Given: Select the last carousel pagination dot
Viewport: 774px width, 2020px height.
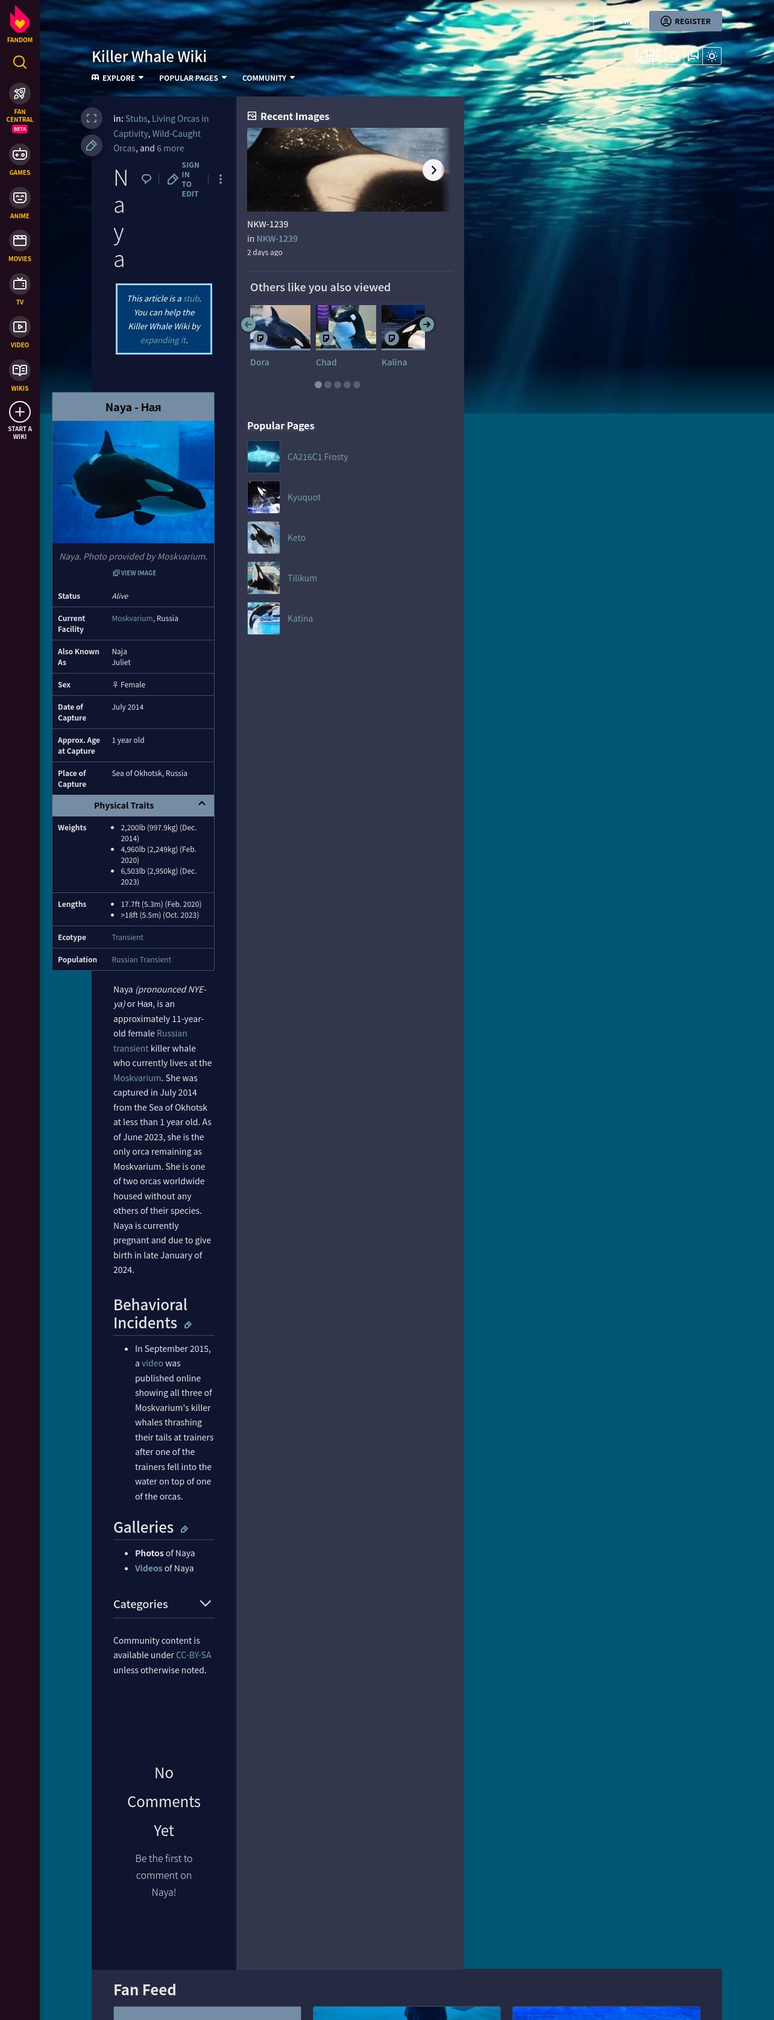Looking at the screenshot, I should [x=357, y=385].
